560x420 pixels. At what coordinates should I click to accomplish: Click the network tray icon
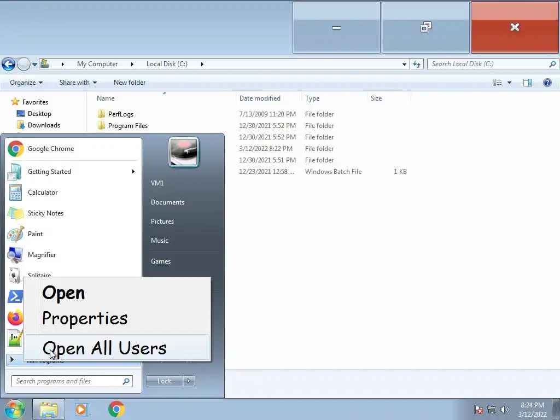click(492, 410)
